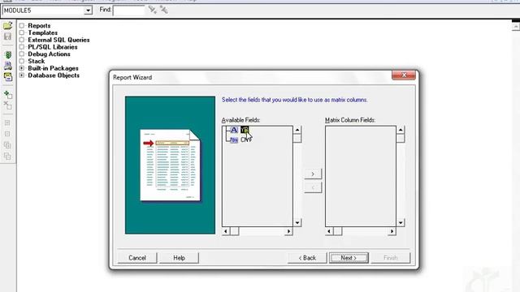Select the Debug Actions node
Viewport: 520px width, 292px height.
click(49, 54)
